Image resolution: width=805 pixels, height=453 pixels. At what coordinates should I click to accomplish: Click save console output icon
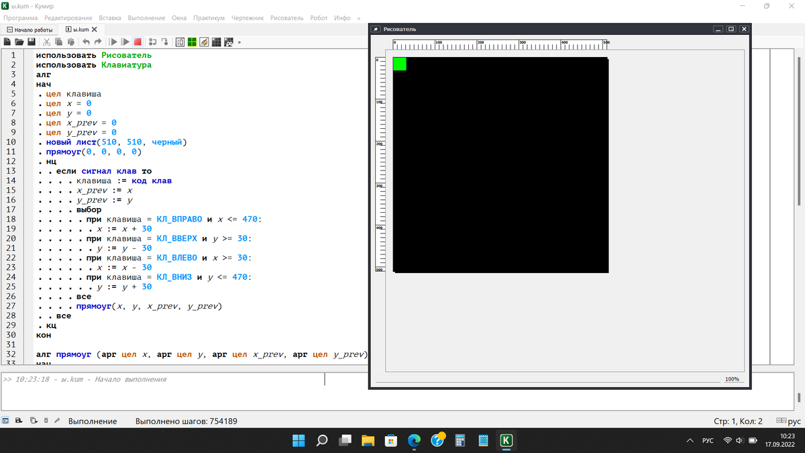pyautogui.click(x=18, y=421)
